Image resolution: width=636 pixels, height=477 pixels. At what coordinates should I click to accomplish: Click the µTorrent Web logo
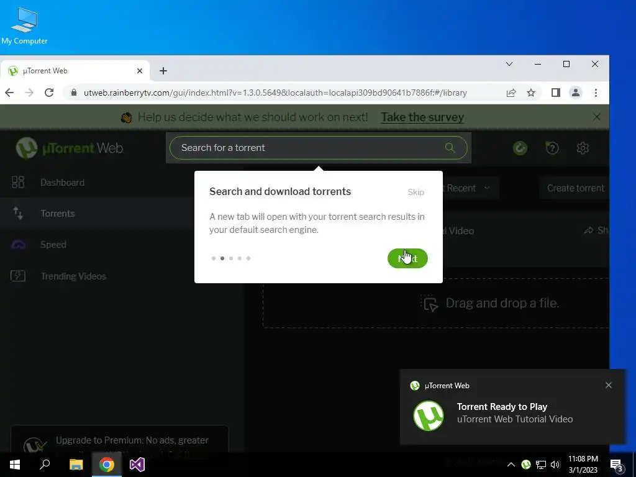(x=70, y=148)
